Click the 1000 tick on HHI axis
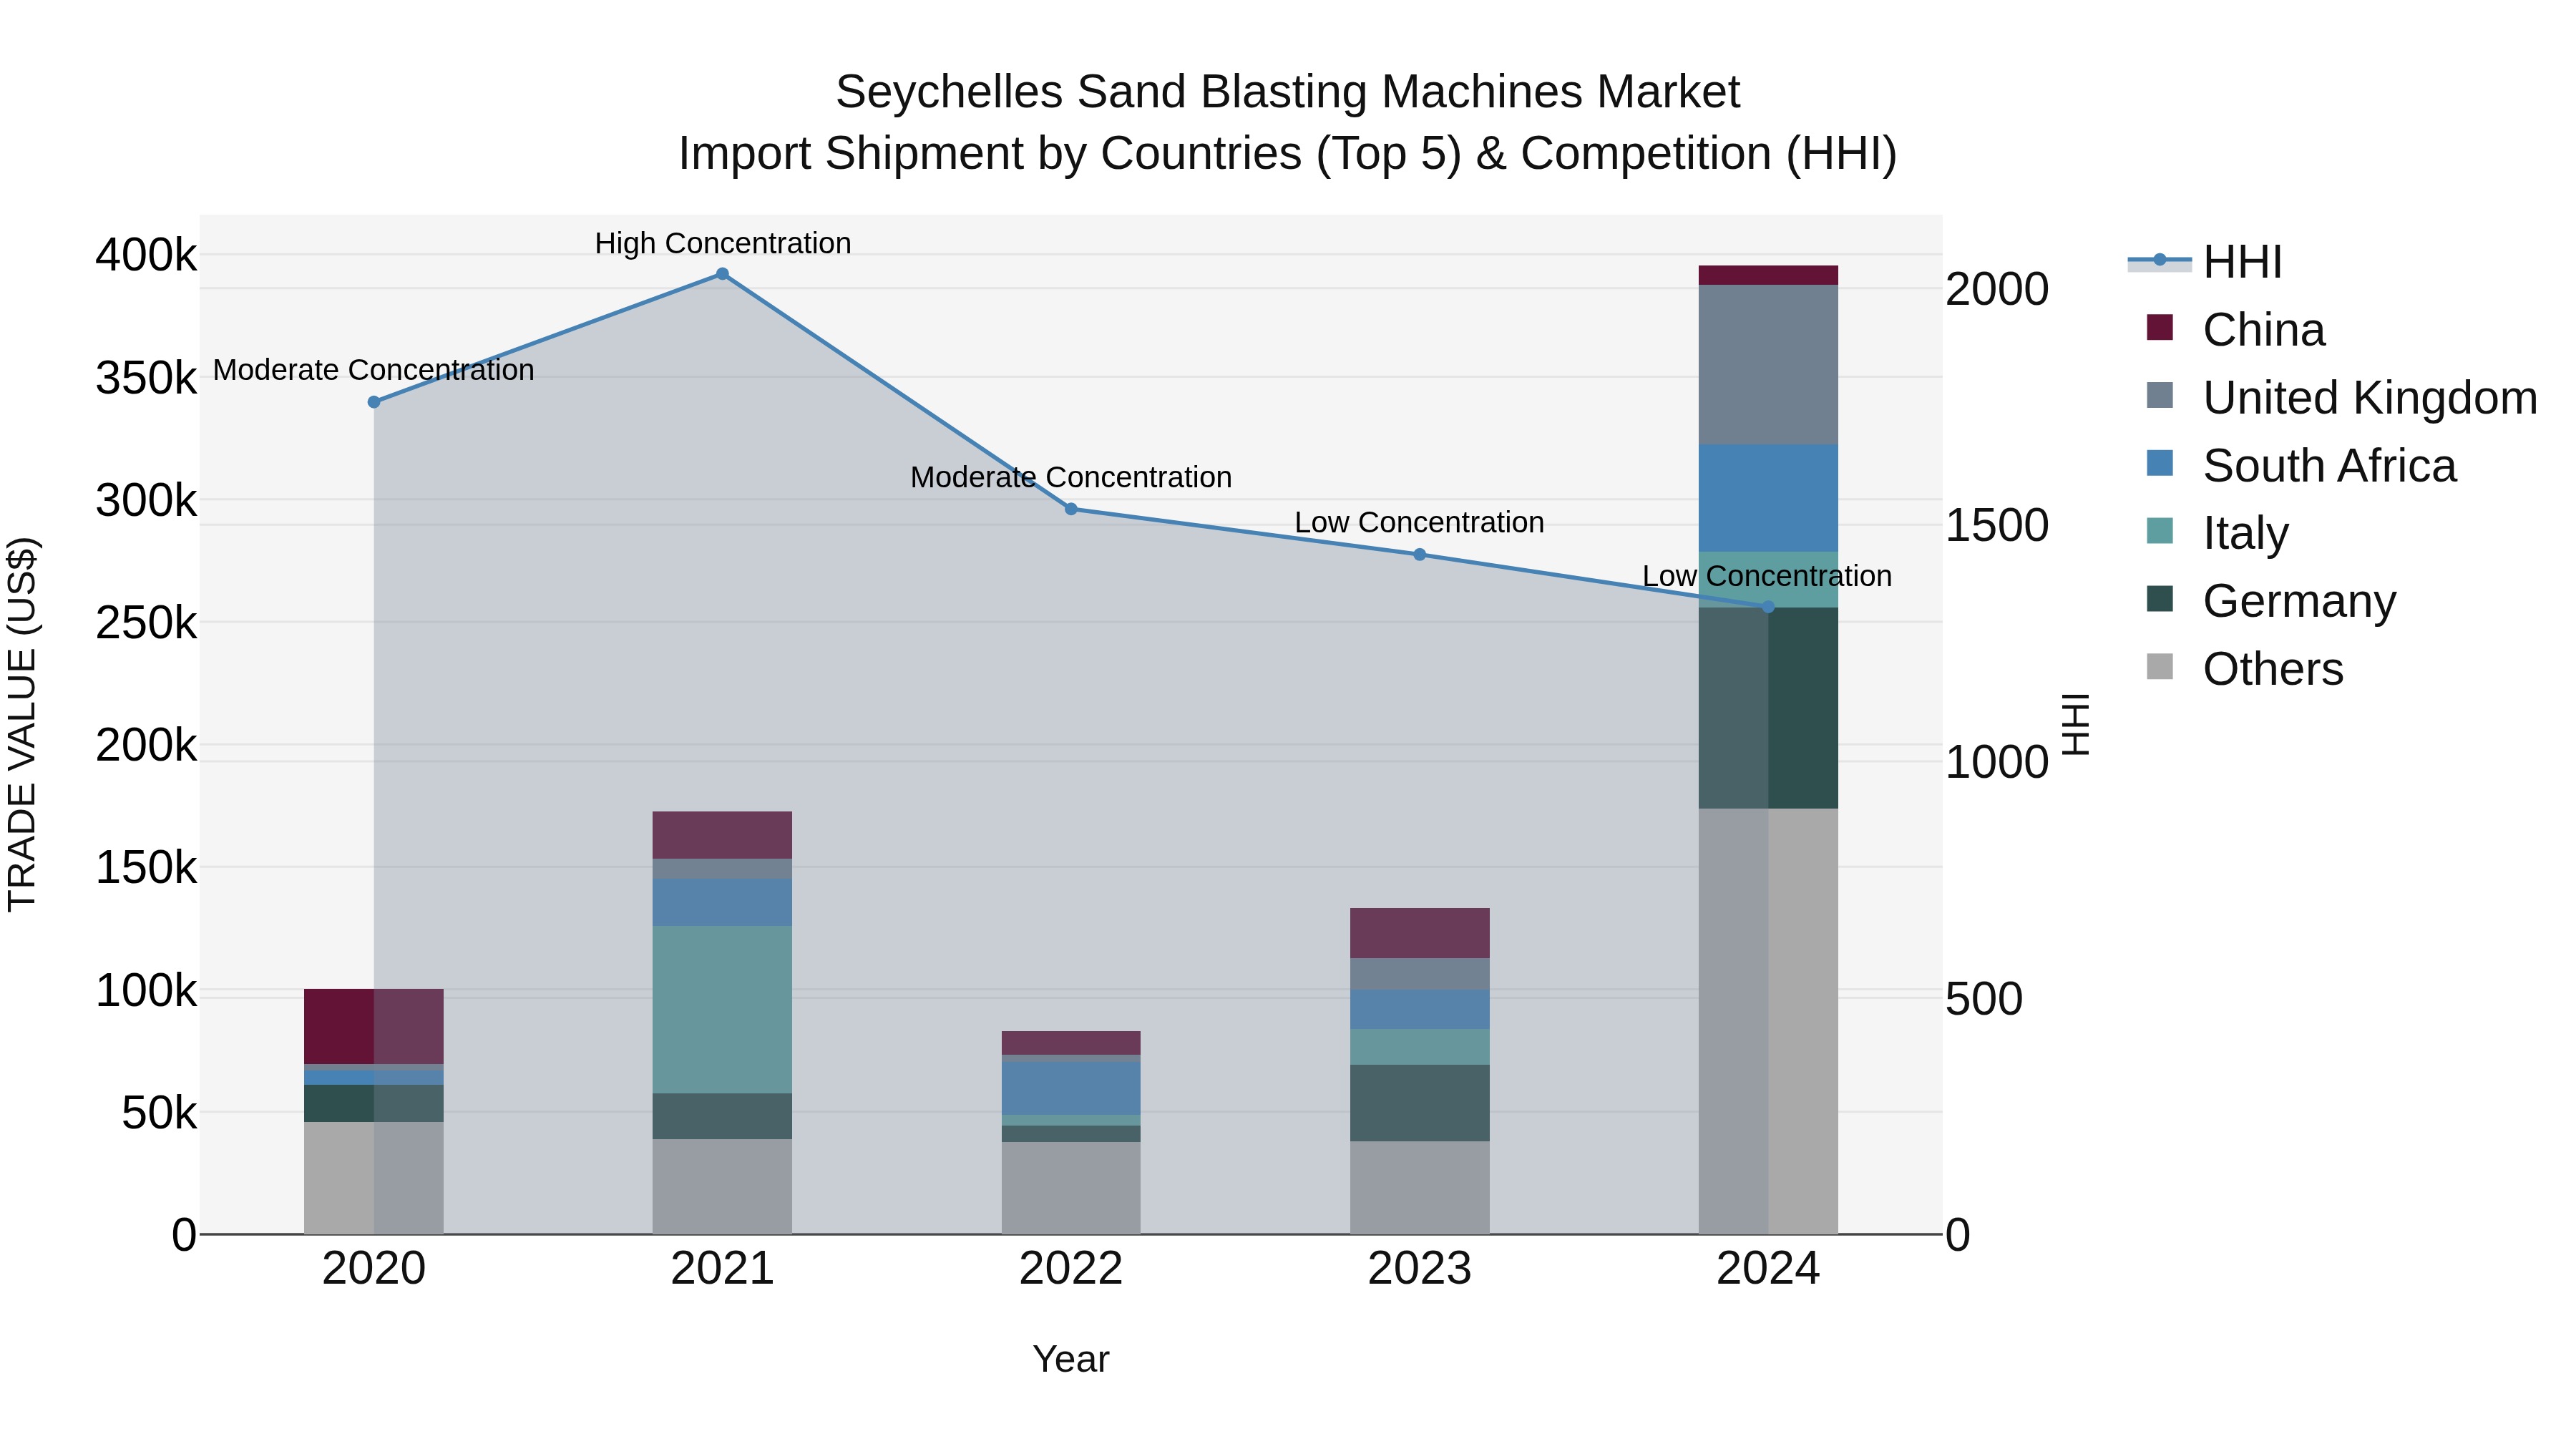Viewport: 2576px width, 1449px height. point(1997,762)
